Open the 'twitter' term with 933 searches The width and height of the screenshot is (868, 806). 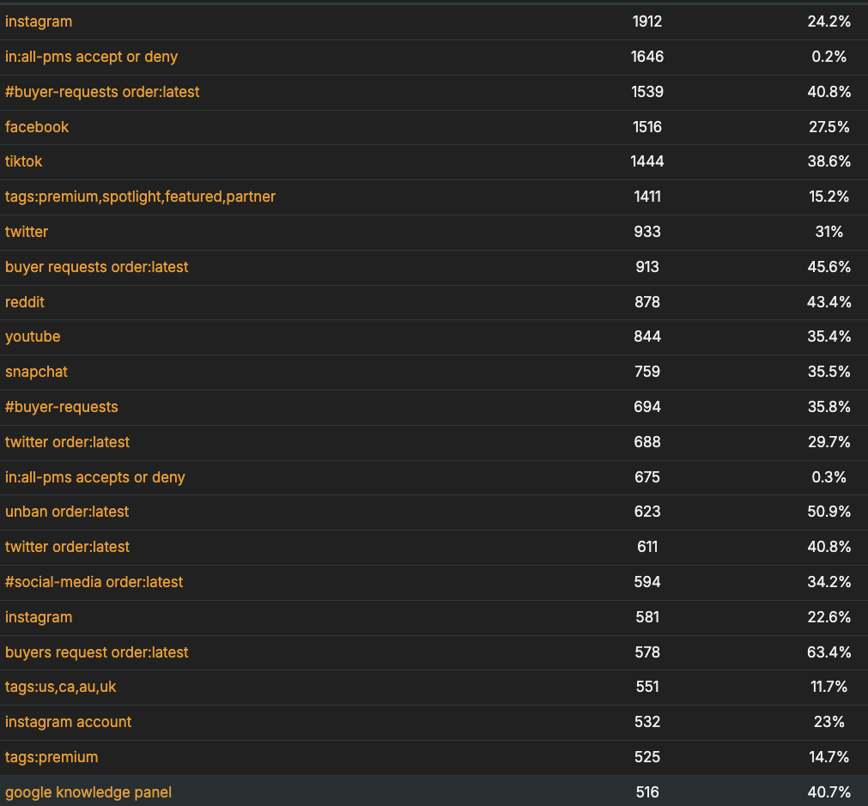point(27,232)
